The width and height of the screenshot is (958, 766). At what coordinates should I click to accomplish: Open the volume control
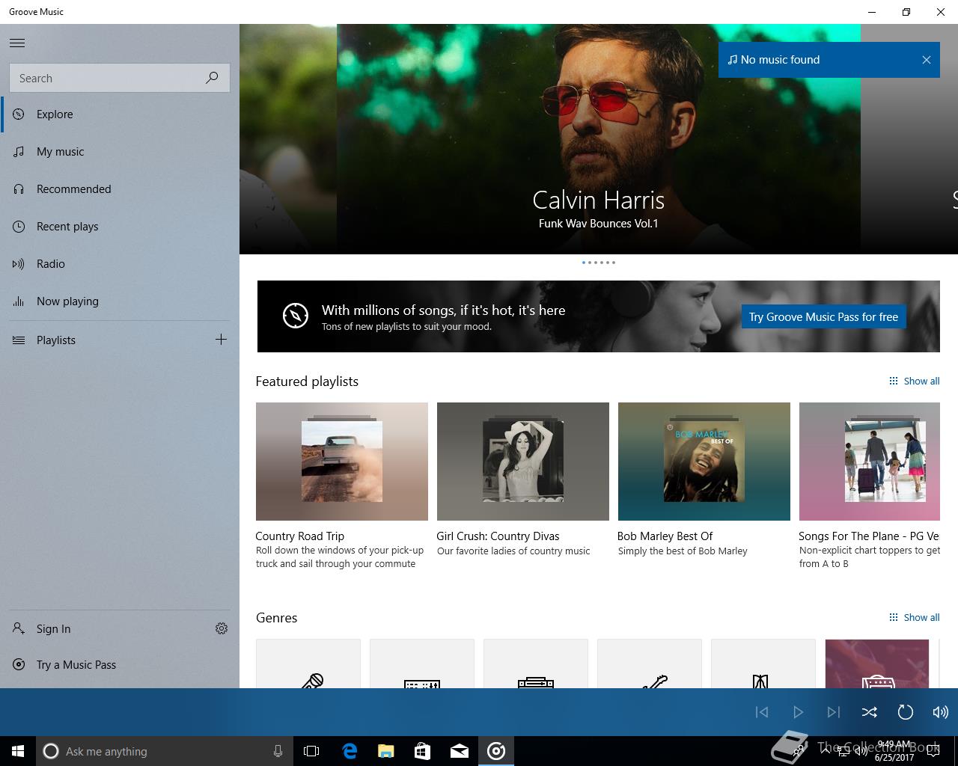point(941,712)
